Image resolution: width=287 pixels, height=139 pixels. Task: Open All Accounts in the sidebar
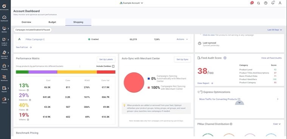point(4,7)
